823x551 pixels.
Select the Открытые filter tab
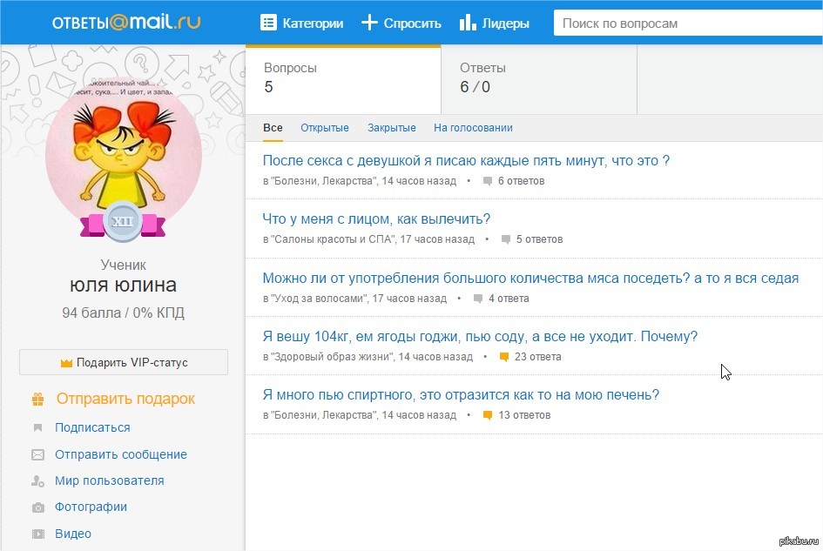324,128
